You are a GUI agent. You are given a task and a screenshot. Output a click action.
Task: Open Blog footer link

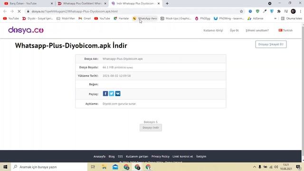tap(112, 156)
